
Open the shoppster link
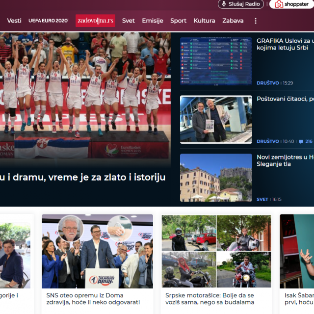pyautogui.click(x=292, y=4)
